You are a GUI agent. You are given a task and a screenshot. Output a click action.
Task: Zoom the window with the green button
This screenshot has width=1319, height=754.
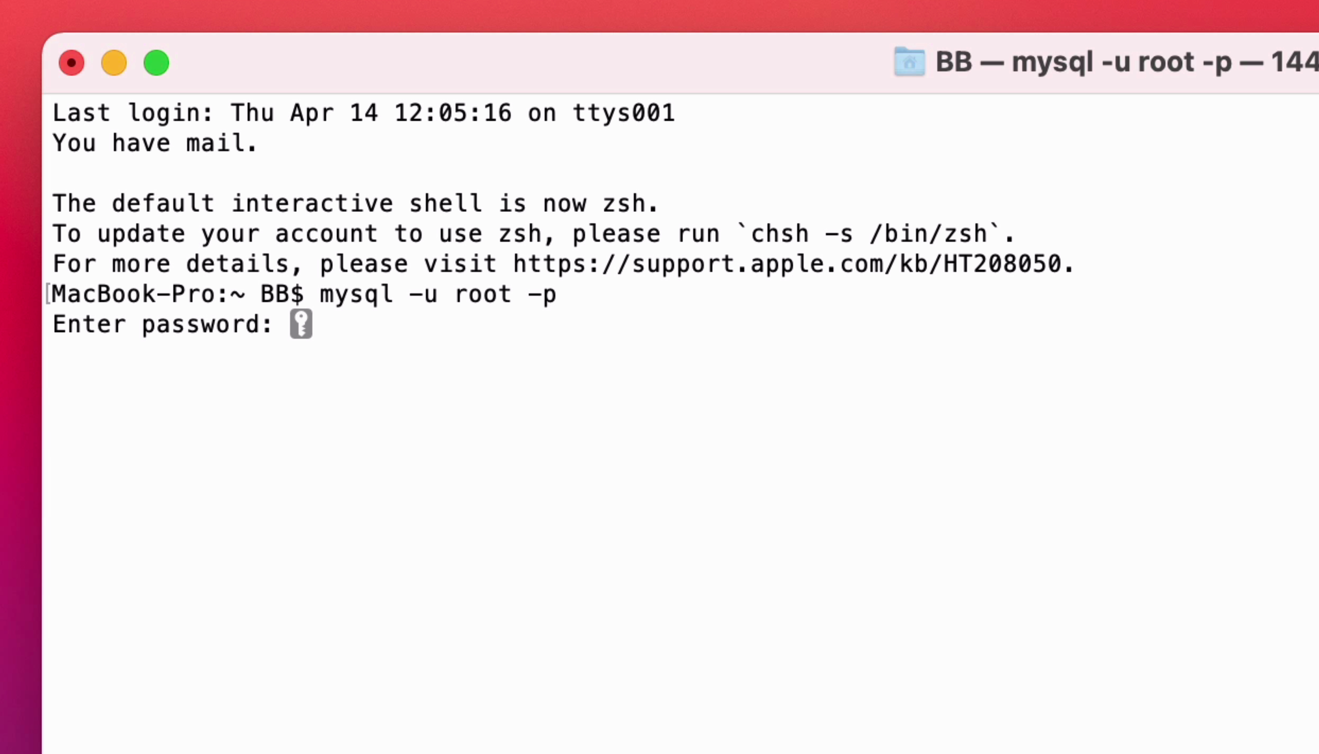tap(157, 63)
